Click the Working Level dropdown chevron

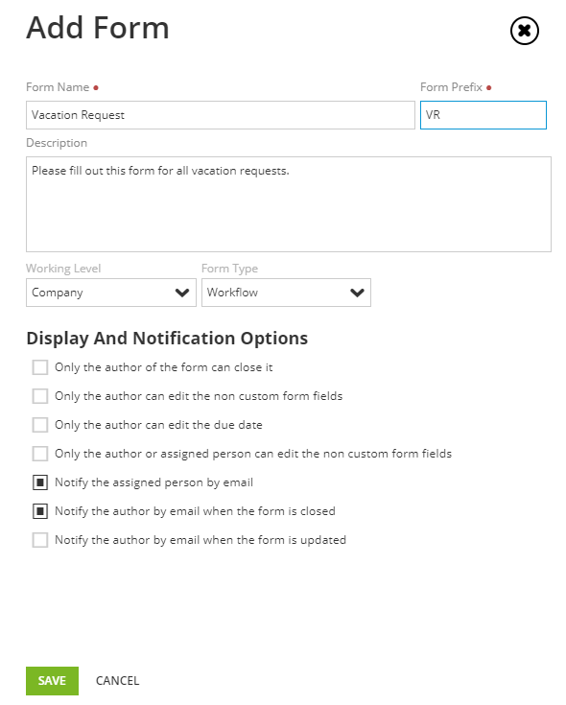pyautogui.click(x=182, y=293)
